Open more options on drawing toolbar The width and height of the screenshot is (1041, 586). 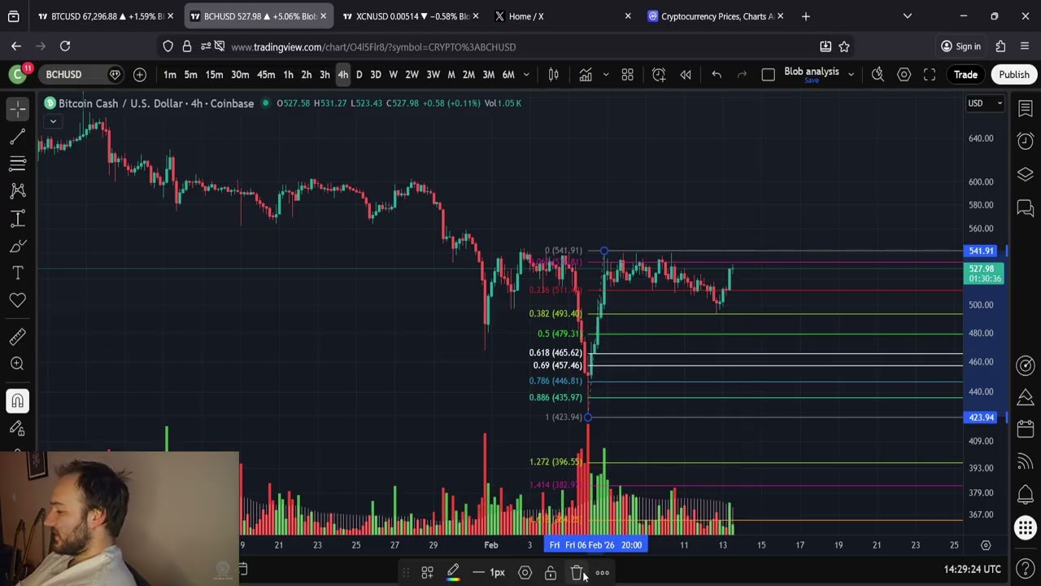point(603,573)
